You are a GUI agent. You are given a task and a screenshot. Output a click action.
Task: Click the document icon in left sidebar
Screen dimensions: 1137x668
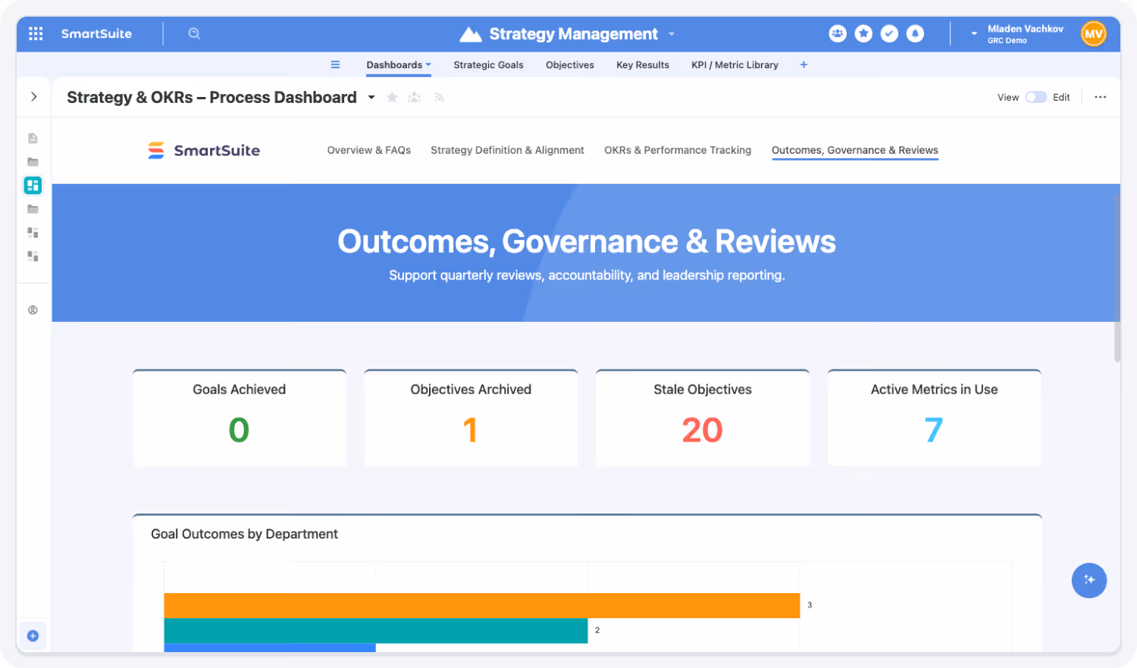pos(33,138)
